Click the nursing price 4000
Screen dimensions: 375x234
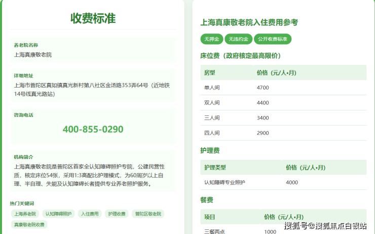point(292,182)
